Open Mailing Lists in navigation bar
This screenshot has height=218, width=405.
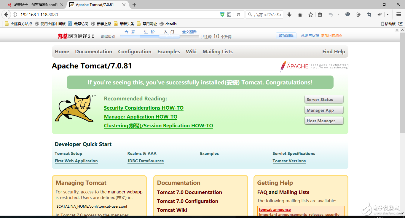click(218, 52)
